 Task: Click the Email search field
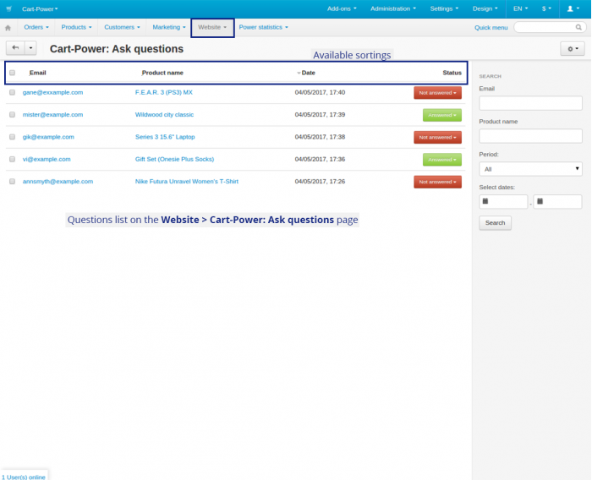click(x=530, y=103)
